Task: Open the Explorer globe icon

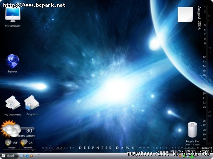Action: pyautogui.click(x=12, y=61)
